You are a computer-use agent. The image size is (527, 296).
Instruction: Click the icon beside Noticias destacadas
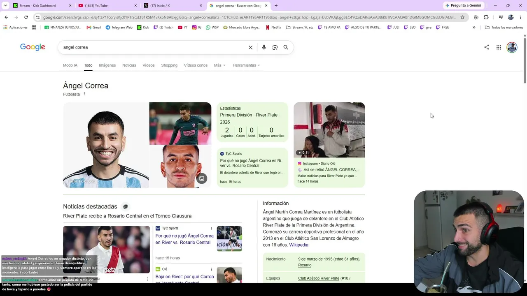(126, 206)
